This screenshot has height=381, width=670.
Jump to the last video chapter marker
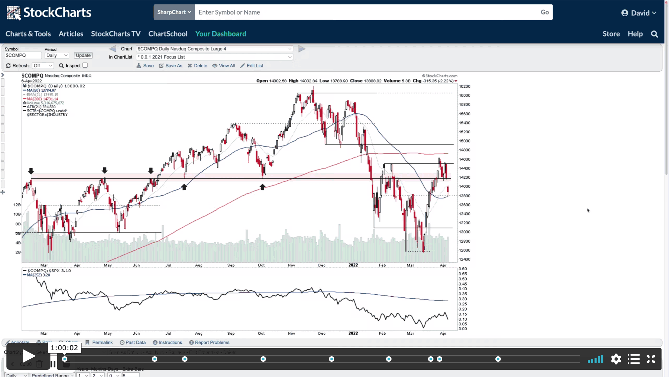click(x=498, y=359)
